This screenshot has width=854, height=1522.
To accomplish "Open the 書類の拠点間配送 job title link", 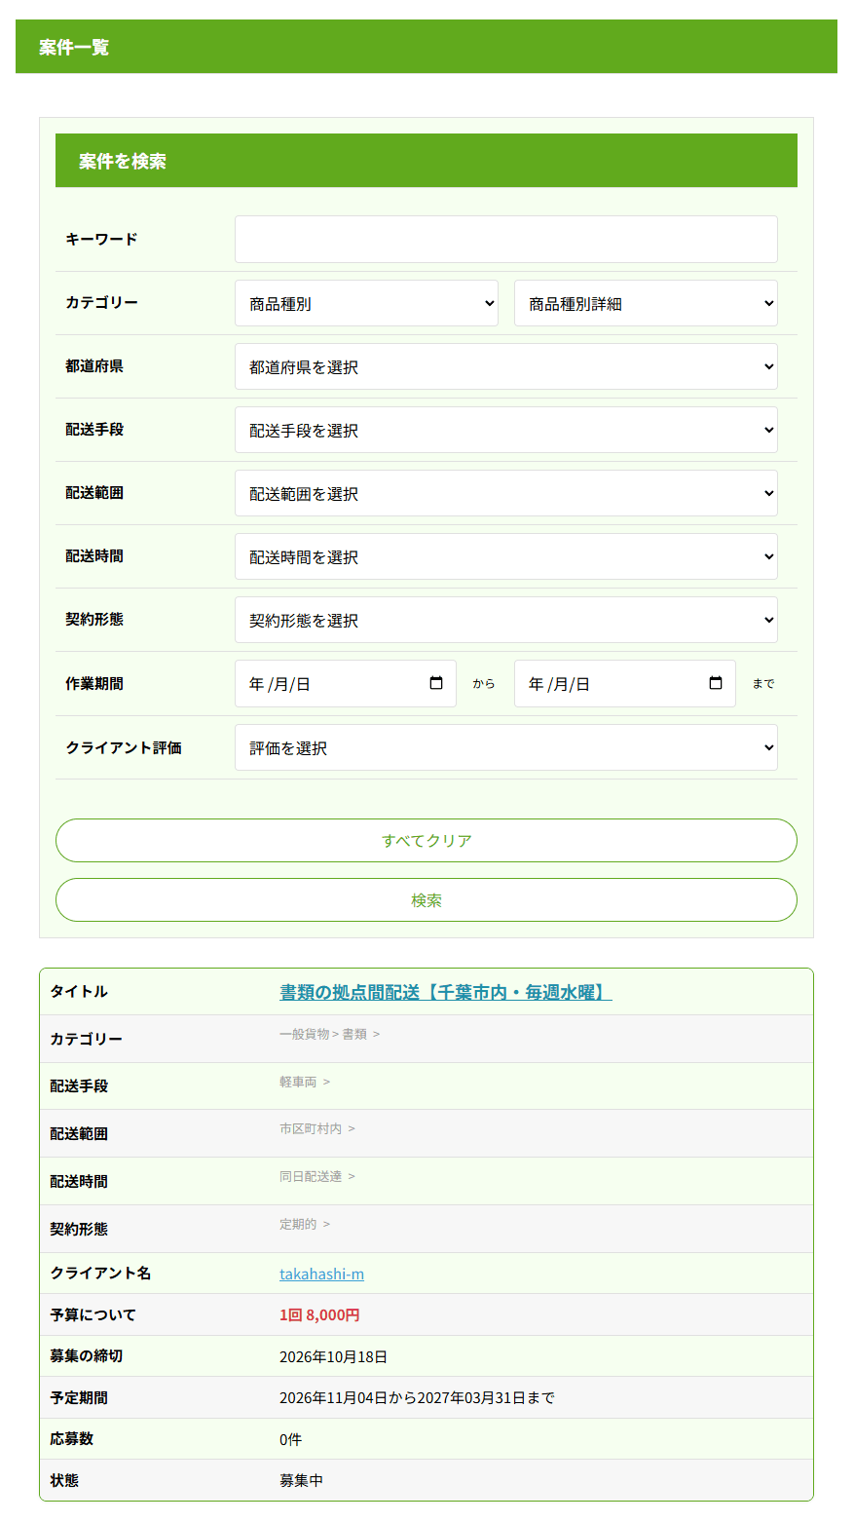I will click(x=446, y=992).
